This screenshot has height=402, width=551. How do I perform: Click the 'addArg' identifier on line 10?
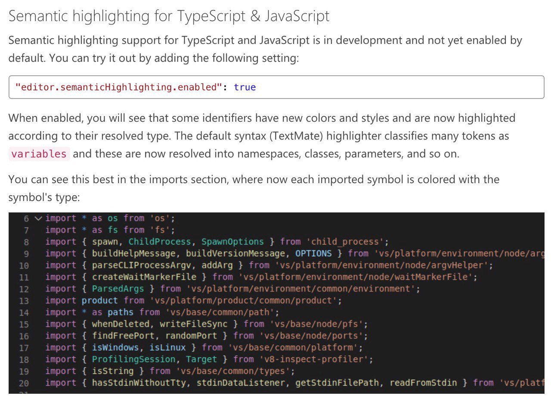pyautogui.click(x=217, y=265)
